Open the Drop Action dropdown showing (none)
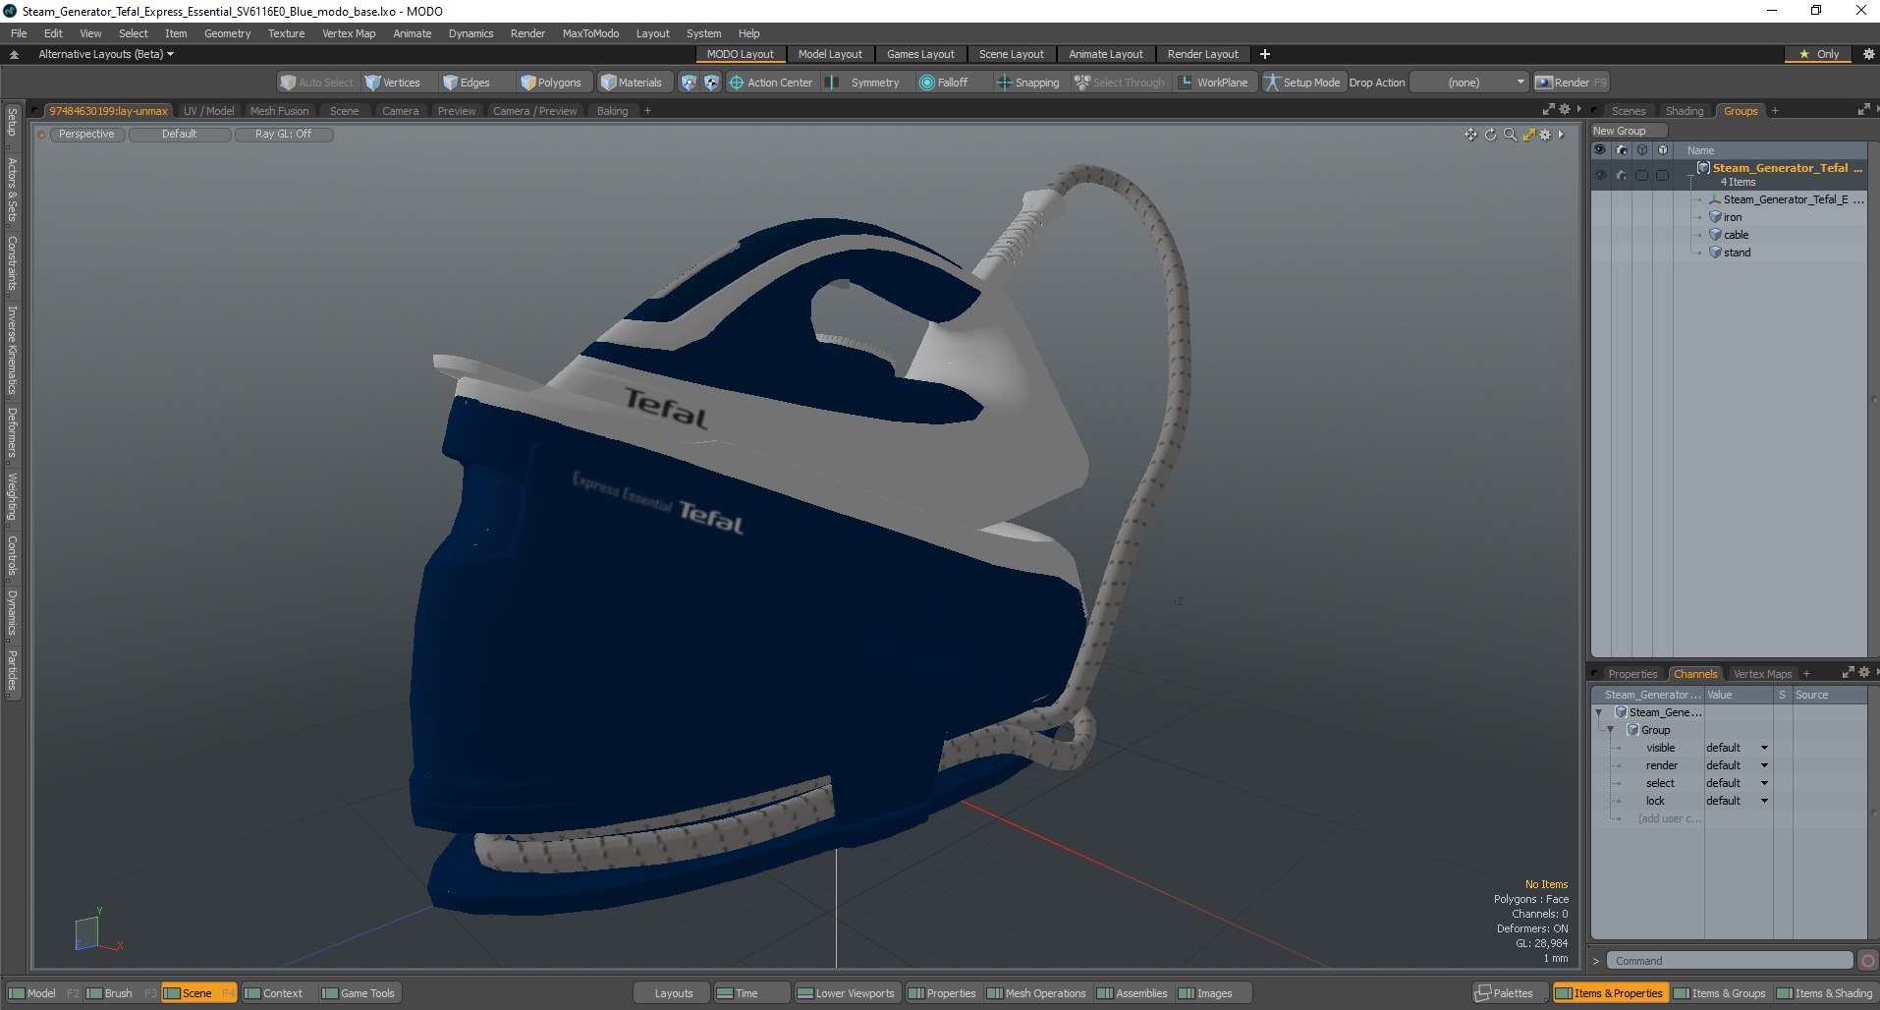This screenshot has width=1880, height=1010. (x=1469, y=83)
